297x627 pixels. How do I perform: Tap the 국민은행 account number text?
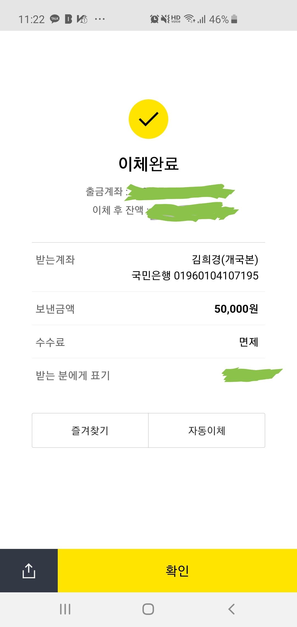[195, 276]
